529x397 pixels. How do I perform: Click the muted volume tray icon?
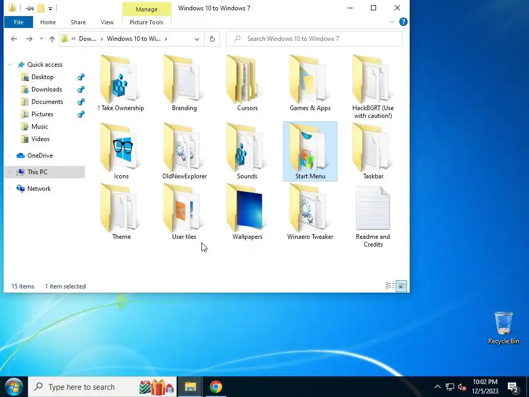(462, 387)
